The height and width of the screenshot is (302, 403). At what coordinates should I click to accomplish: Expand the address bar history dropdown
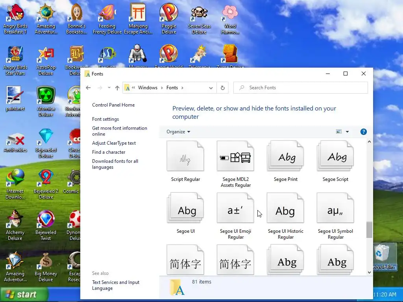click(211, 88)
